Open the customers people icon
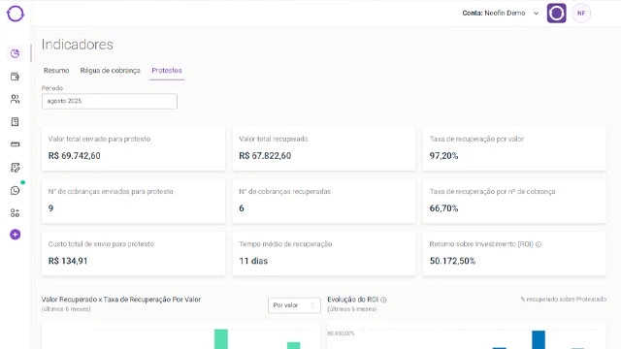The width and height of the screenshot is (621, 349). point(16,99)
